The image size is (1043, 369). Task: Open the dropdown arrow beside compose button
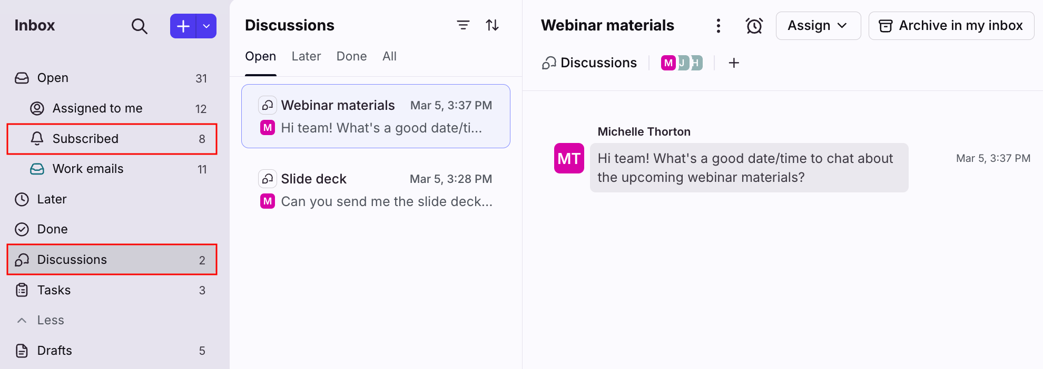click(206, 26)
